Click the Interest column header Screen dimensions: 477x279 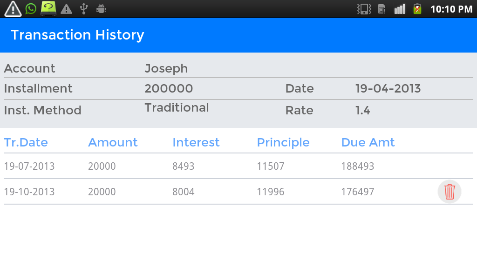tap(196, 142)
